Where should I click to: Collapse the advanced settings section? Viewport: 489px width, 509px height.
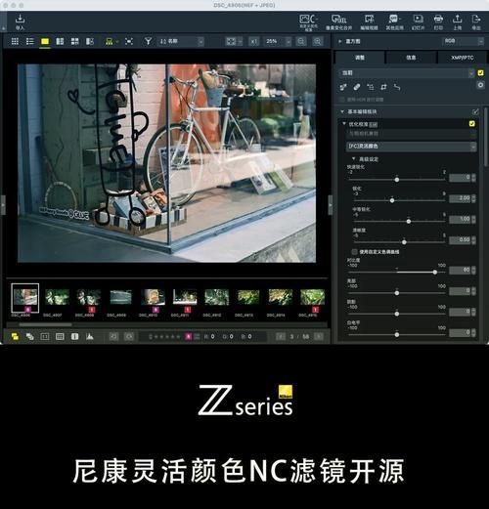[x=354, y=159]
